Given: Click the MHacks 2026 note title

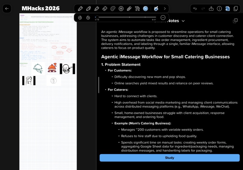Looking at the screenshot, I should (x=41, y=8).
